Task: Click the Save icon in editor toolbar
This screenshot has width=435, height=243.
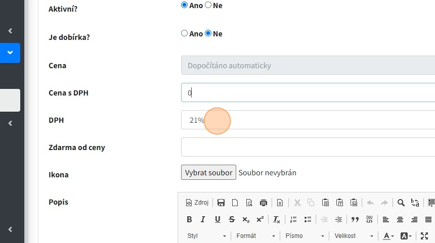Action: click(x=221, y=203)
